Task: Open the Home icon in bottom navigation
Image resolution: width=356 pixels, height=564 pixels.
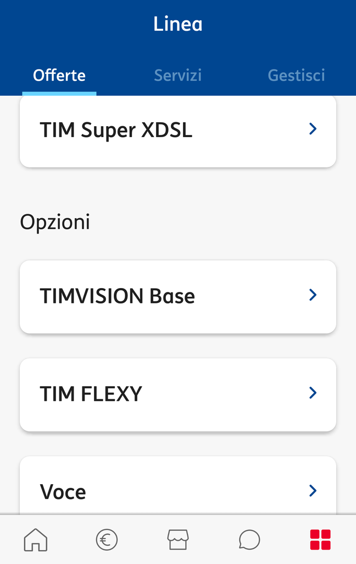Action: tap(36, 540)
